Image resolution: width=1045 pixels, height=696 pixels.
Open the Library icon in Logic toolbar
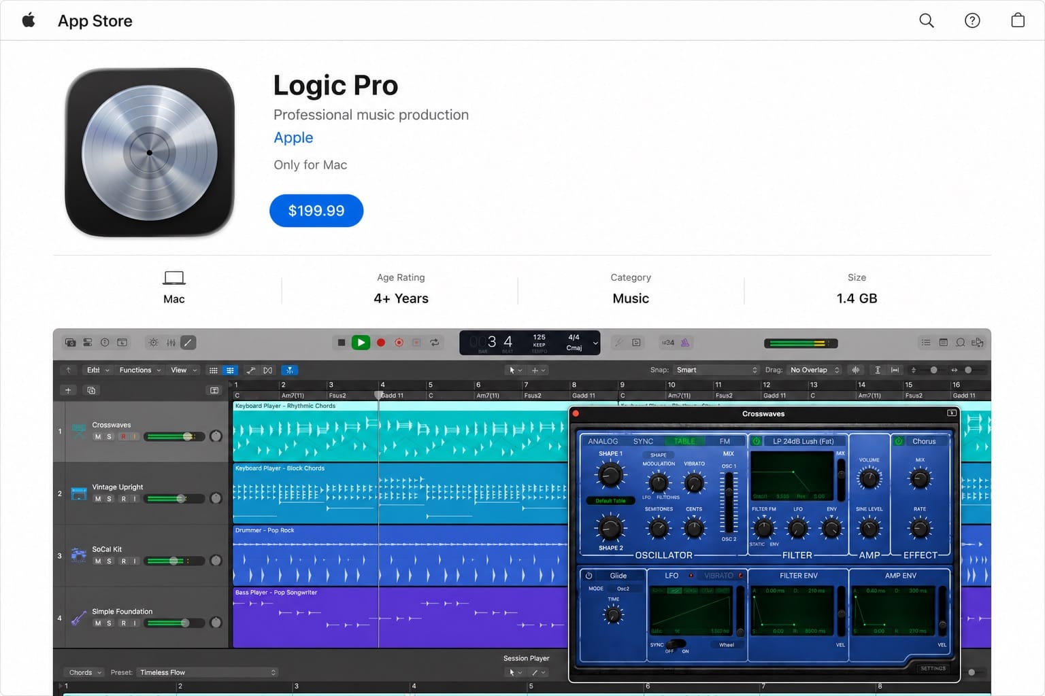70,343
